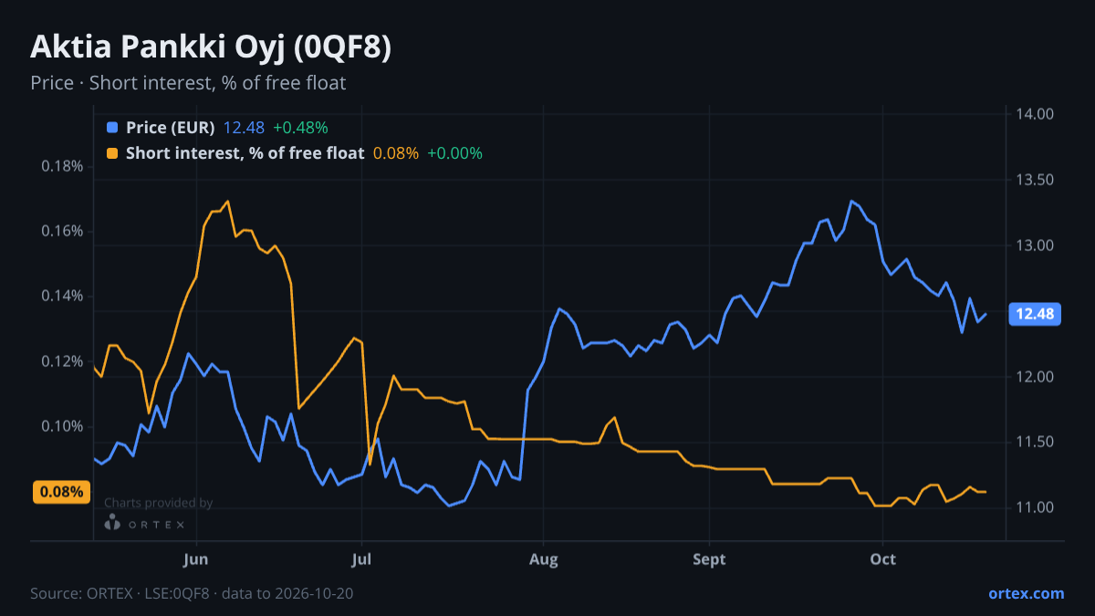The width and height of the screenshot is (1095, 616).
Task: Click the 0.10% left axis label
Action: coord(63,426)
